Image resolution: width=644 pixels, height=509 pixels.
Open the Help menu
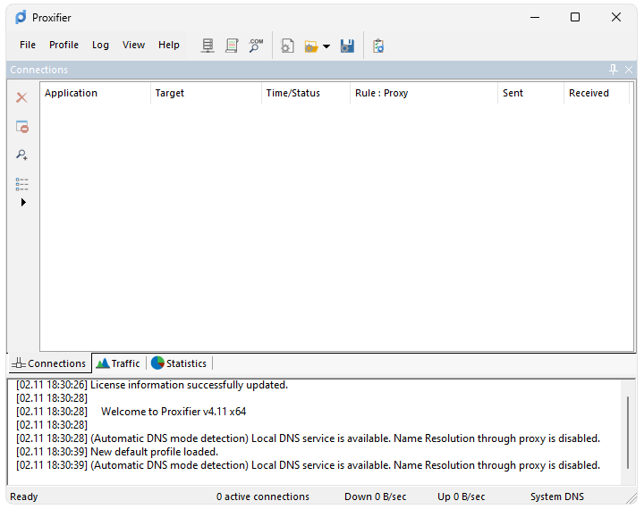pyautogui.click(x=169, y=45)
